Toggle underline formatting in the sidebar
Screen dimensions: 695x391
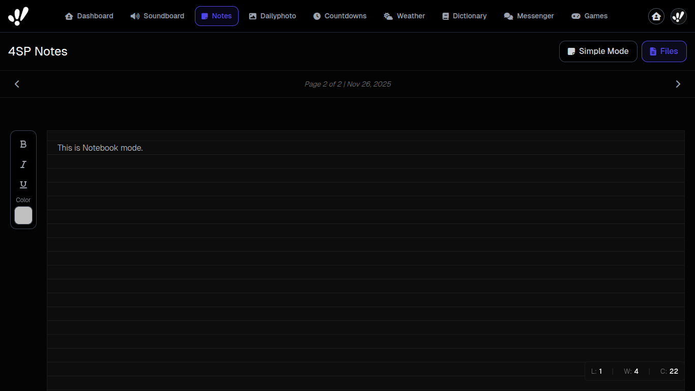23,184
